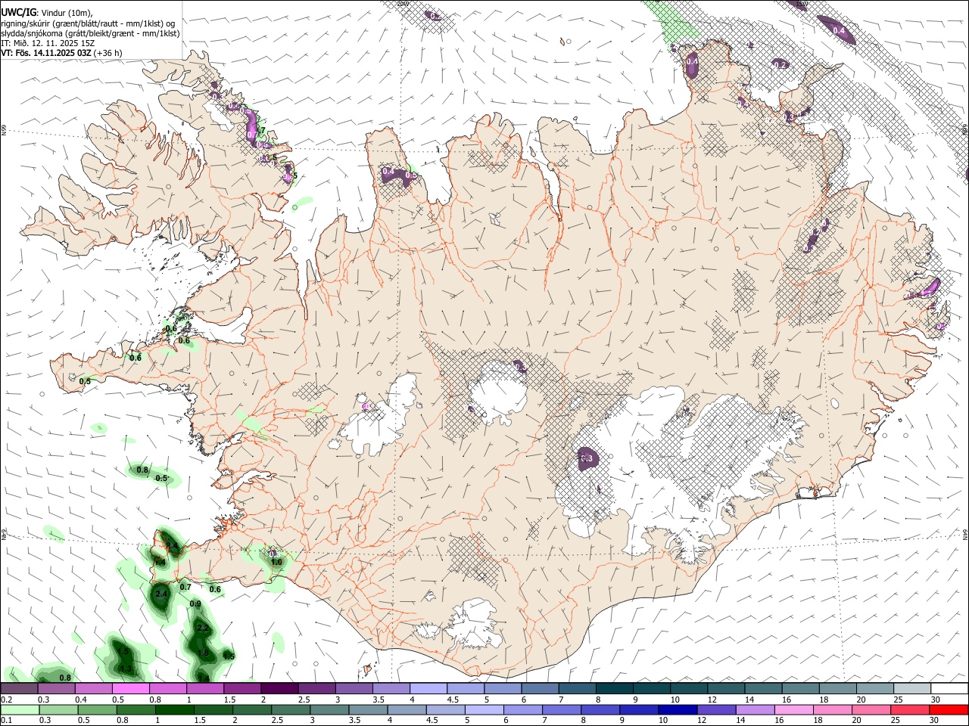Click the IT: Mið. 12. 11. 2025 15Z line

click(x=48, y=43)
